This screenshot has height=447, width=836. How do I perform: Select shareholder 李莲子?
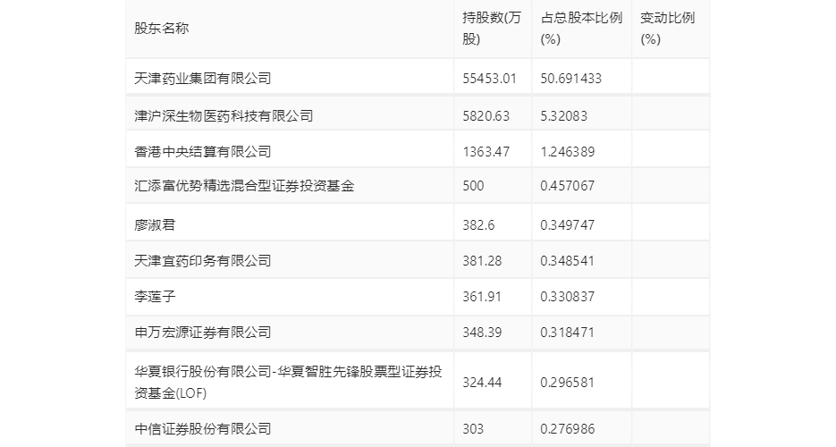point(155,296)
